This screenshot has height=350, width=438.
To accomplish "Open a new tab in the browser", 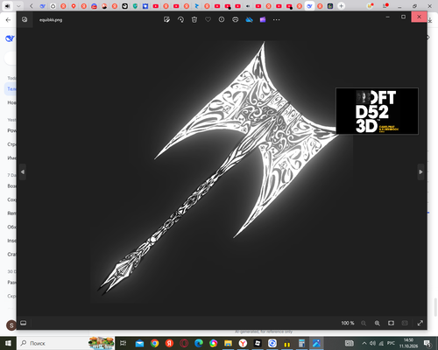I will coord(341,6).
